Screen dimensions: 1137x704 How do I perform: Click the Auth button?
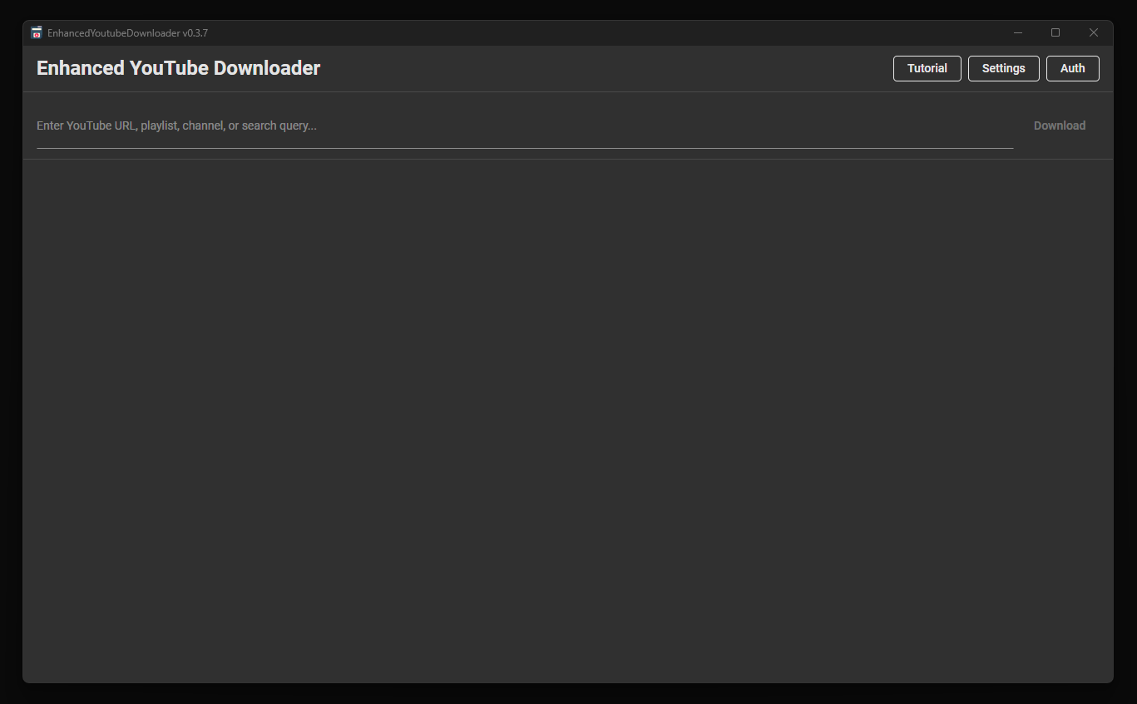tap(1072, 69)
